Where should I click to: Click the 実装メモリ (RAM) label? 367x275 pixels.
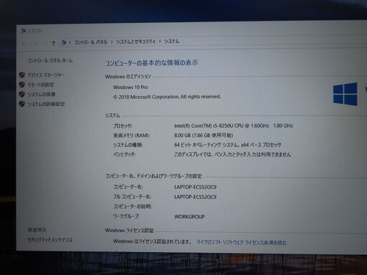[131, 135]
